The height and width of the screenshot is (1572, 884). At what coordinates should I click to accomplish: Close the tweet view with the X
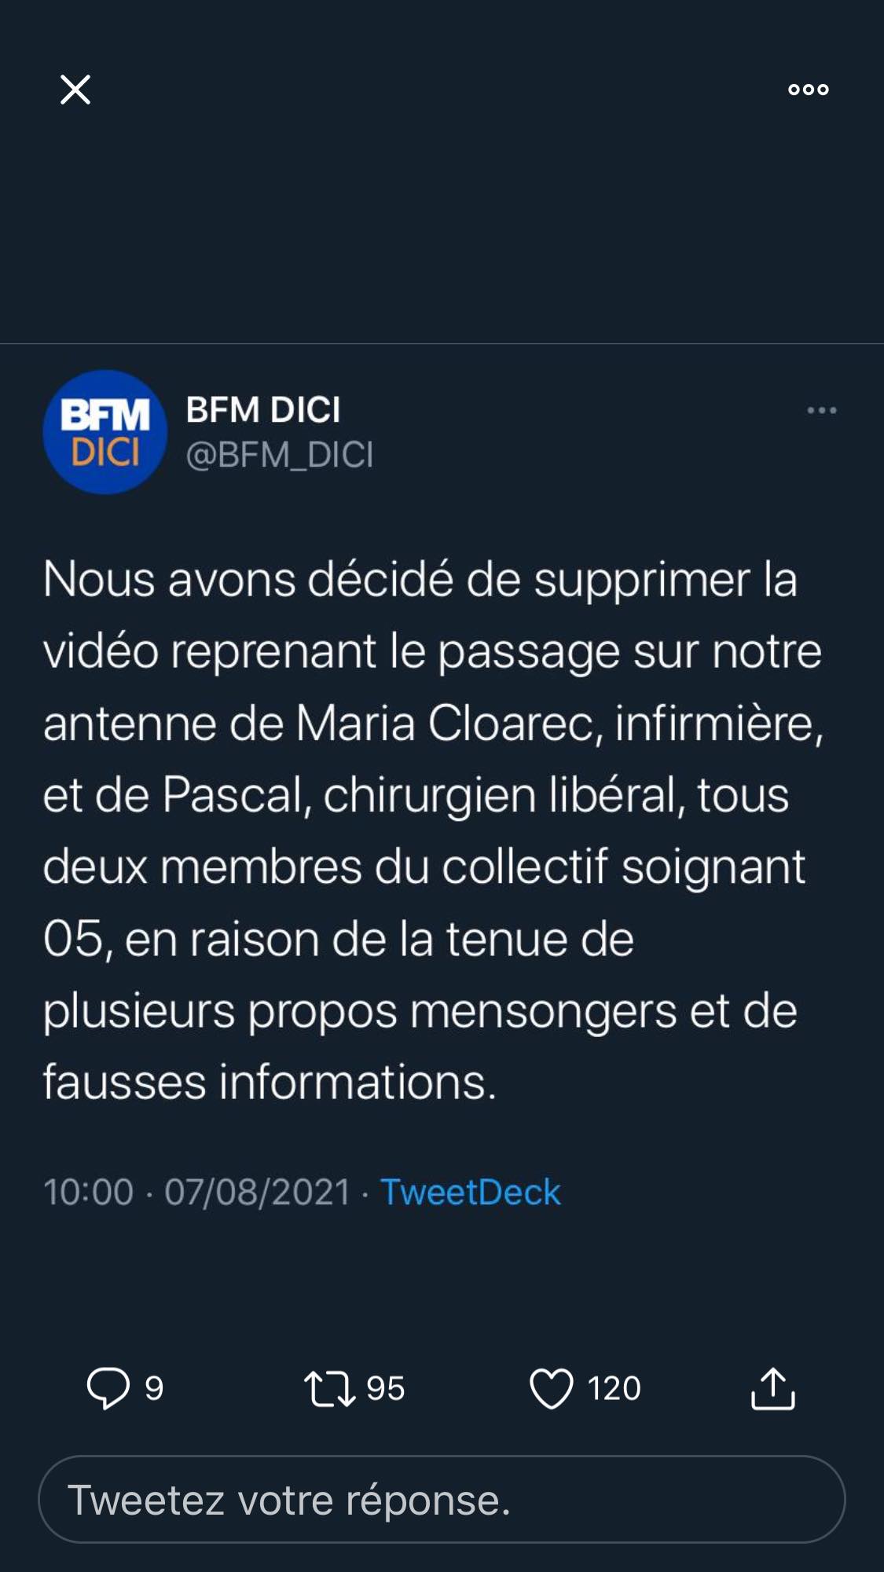75,90
